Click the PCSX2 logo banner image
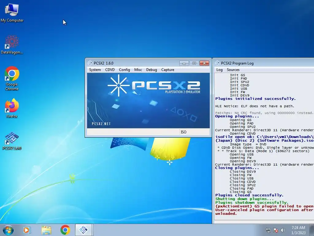 (x=148, y=100)
